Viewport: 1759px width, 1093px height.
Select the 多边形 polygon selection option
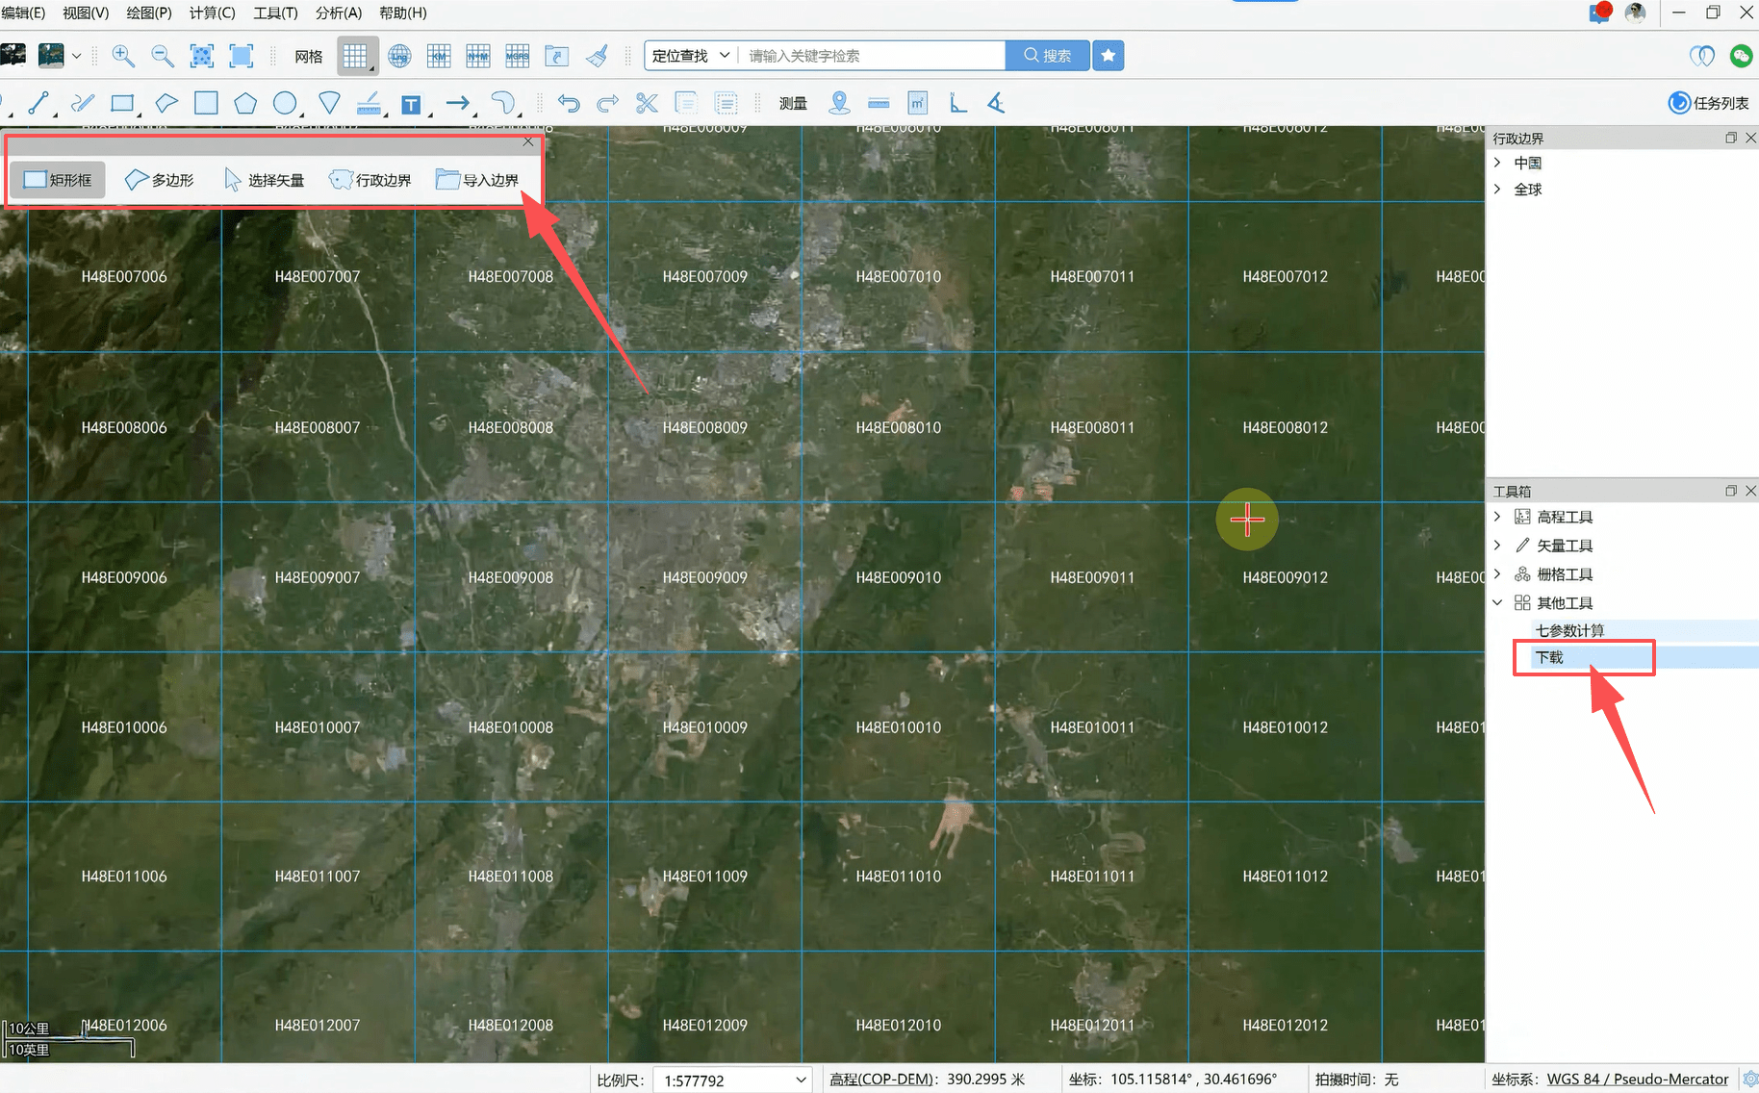160,180
